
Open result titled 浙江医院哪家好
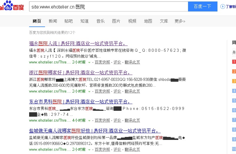(x=81, y=73)
